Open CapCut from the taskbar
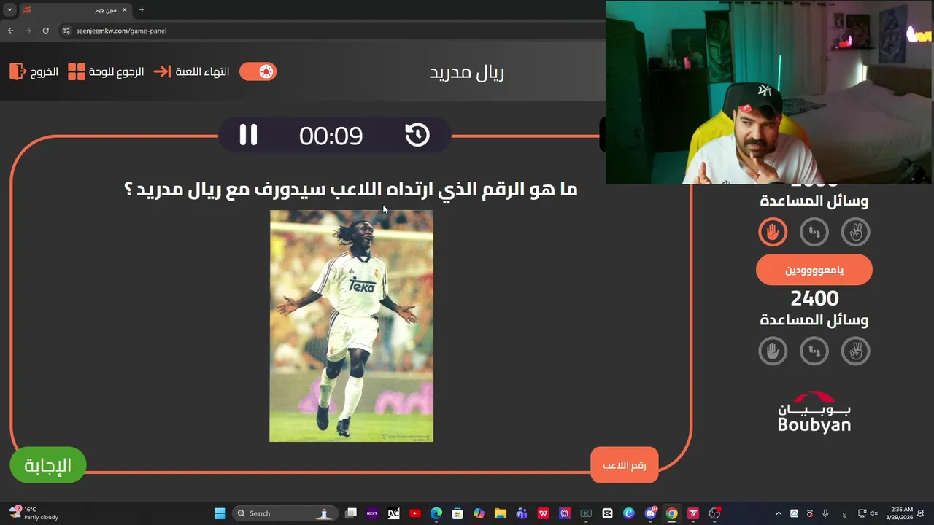This screenshot has width=934, height=525. [x=607, y=513]
